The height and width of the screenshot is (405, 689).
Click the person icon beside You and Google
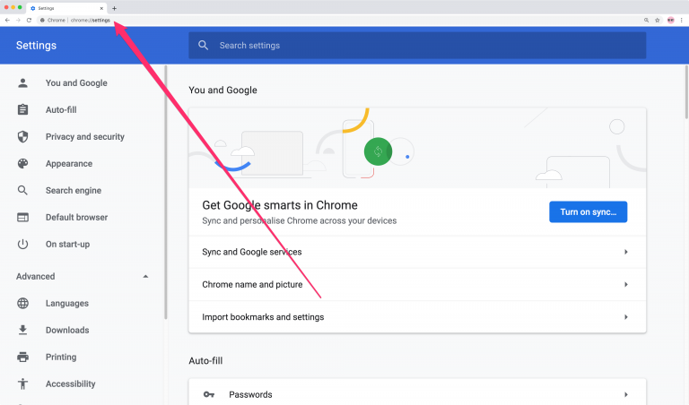(x=22, y=83)
